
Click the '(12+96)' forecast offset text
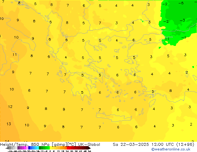185,145
